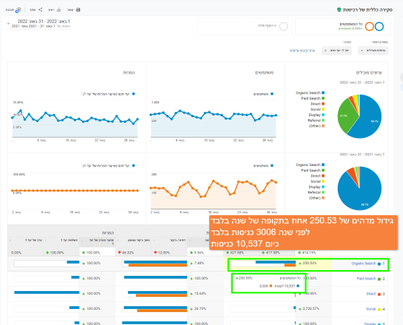Viewport: 403px width, 325px height.
Task: Click the edit channel grouping link
Action: (302, 51)
